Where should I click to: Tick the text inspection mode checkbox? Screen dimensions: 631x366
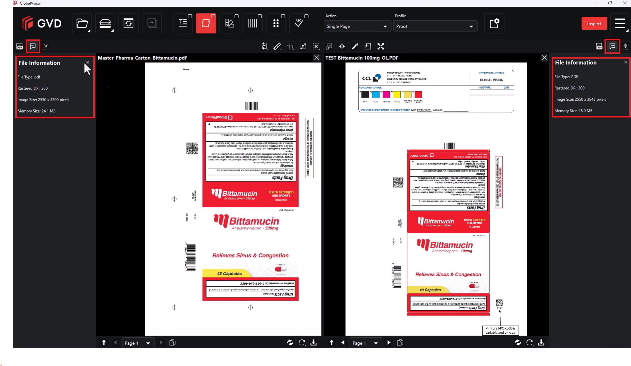point(190,16)
